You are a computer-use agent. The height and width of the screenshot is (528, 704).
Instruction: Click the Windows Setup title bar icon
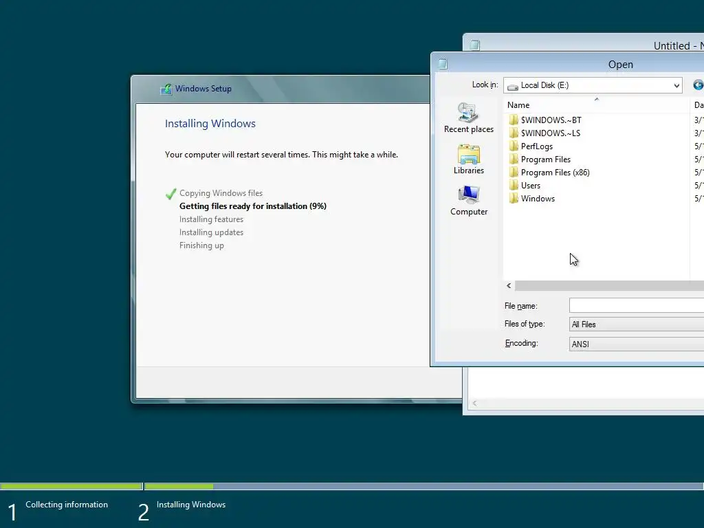pyautogui.click(x=166, y=89)
